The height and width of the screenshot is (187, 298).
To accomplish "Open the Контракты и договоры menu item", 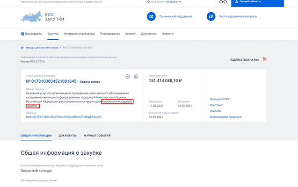I will point(79,34).
